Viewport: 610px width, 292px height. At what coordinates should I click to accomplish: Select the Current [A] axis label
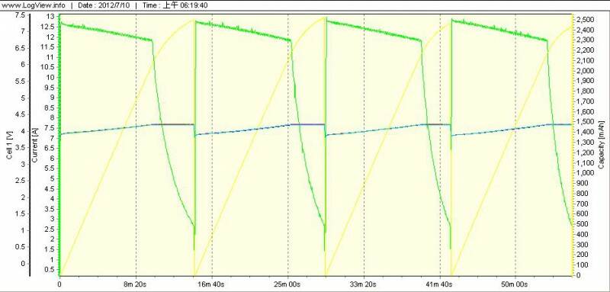pyautogui.click(x=35, y=146)
